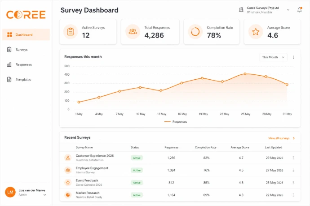Click the arrow beside View all surveys
This screenshot has width=310, height=206.
pos(294,138)
